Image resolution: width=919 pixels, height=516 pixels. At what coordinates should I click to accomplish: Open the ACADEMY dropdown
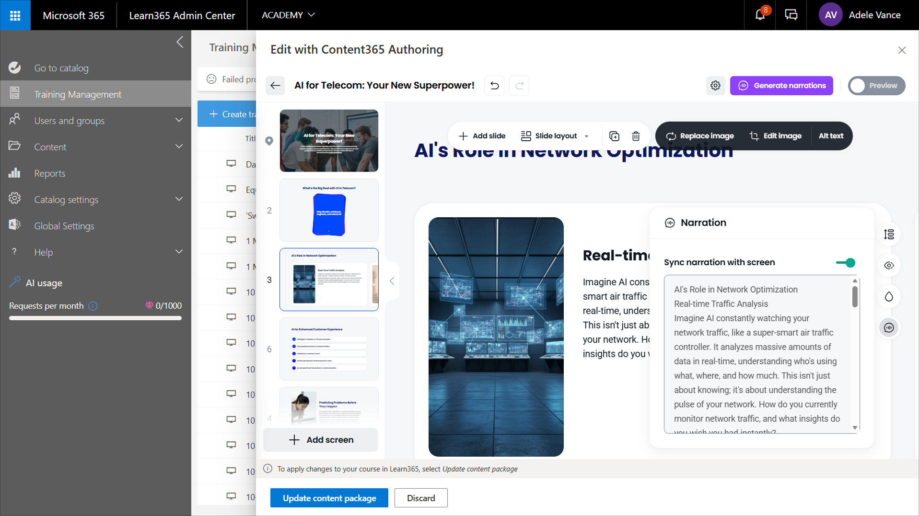pos(288,15)
